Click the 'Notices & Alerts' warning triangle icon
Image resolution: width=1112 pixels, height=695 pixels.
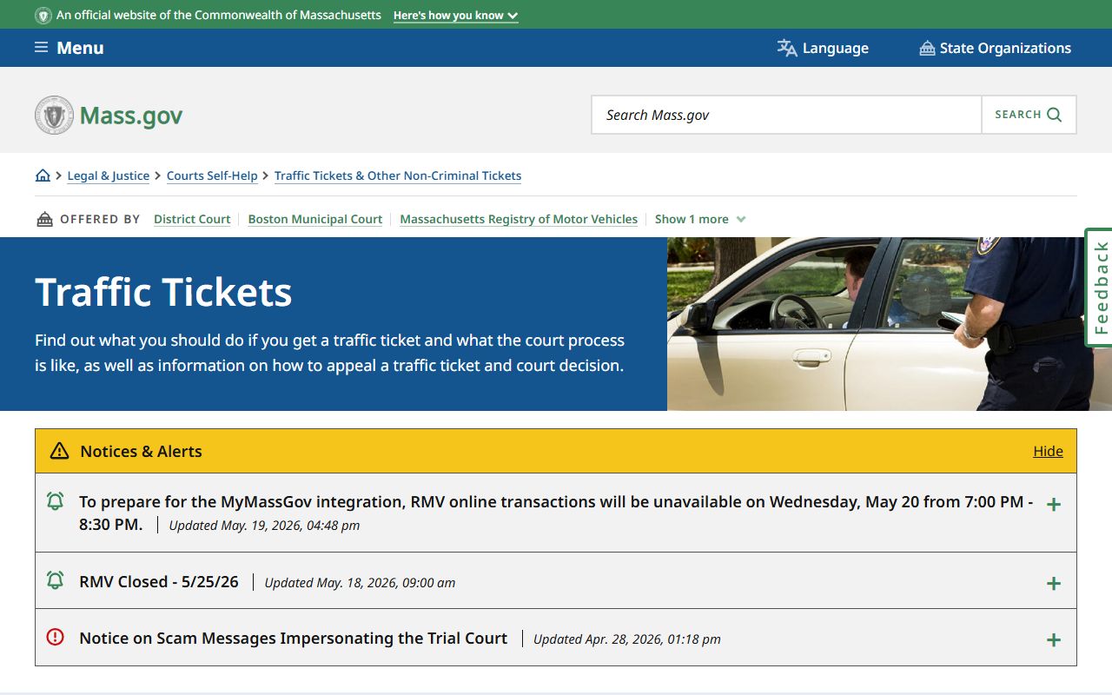59,451
